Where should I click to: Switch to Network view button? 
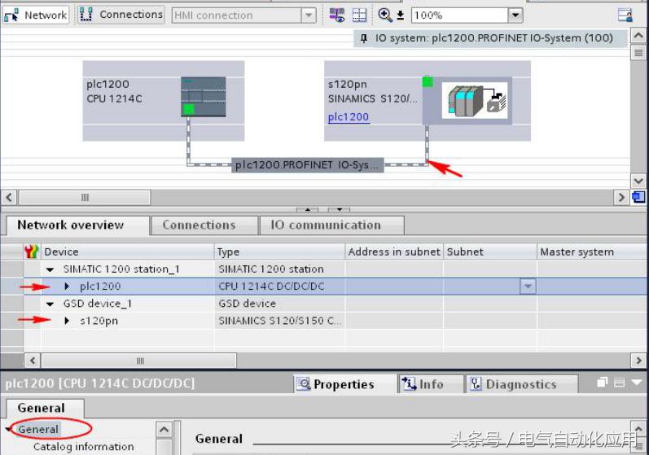tap(36, 15)
